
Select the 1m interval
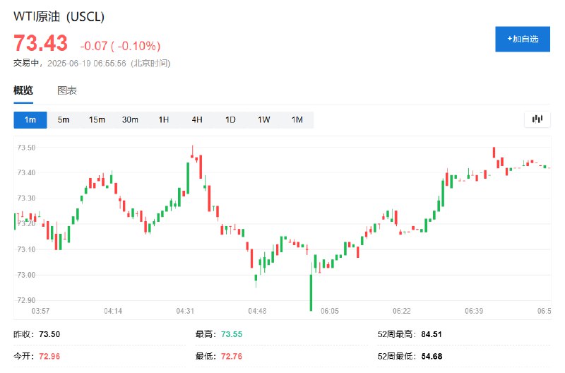30,119
